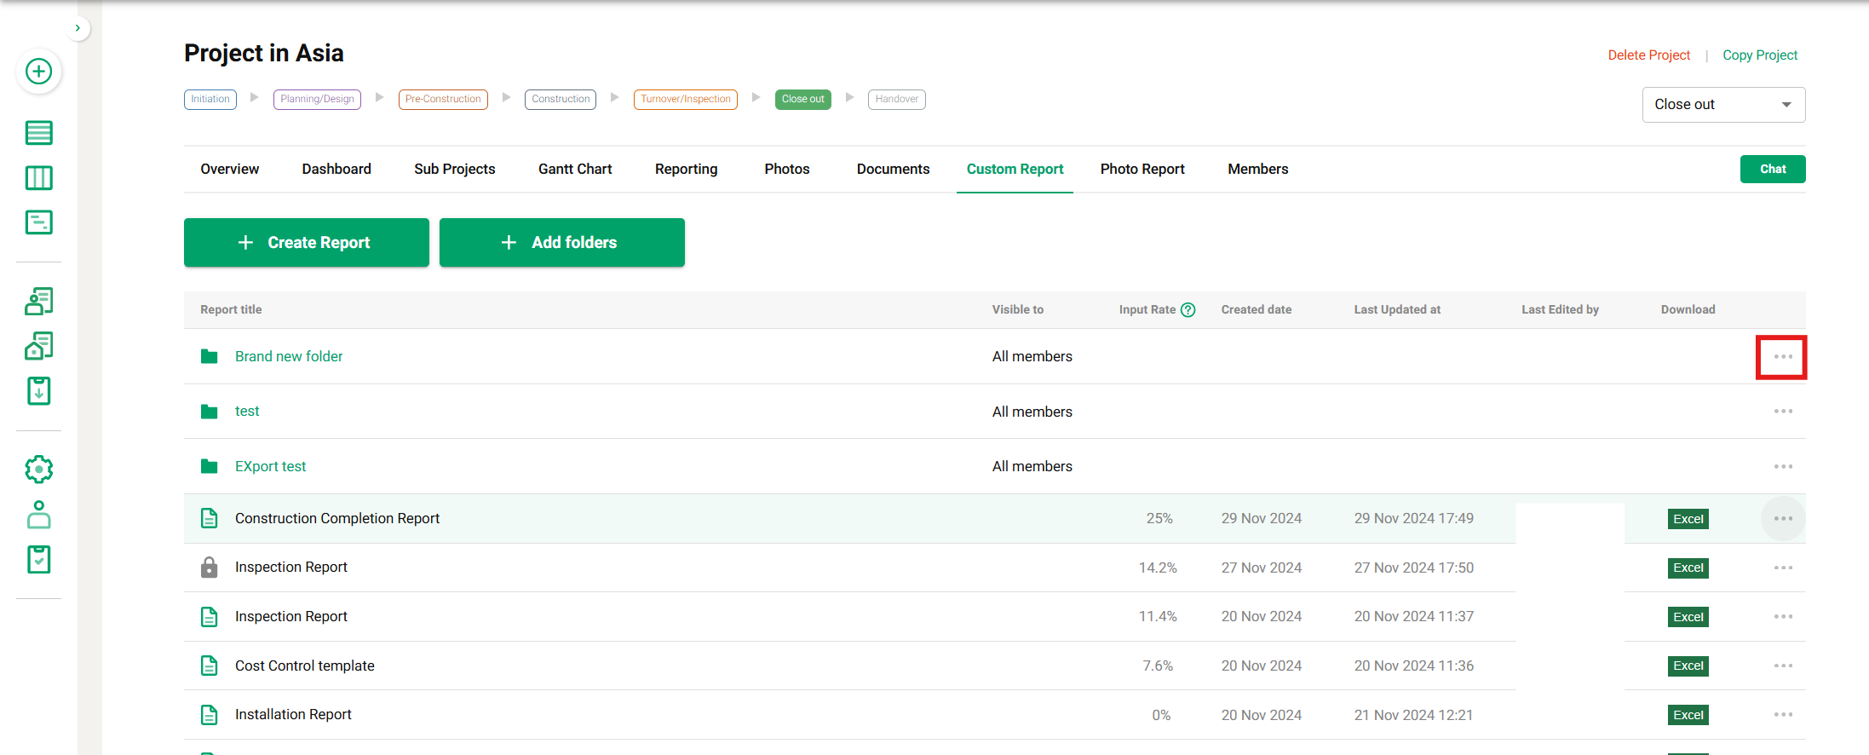Download Excel for Cost Control template
Screen dimensions: 1869x755
click(1688, 666)
